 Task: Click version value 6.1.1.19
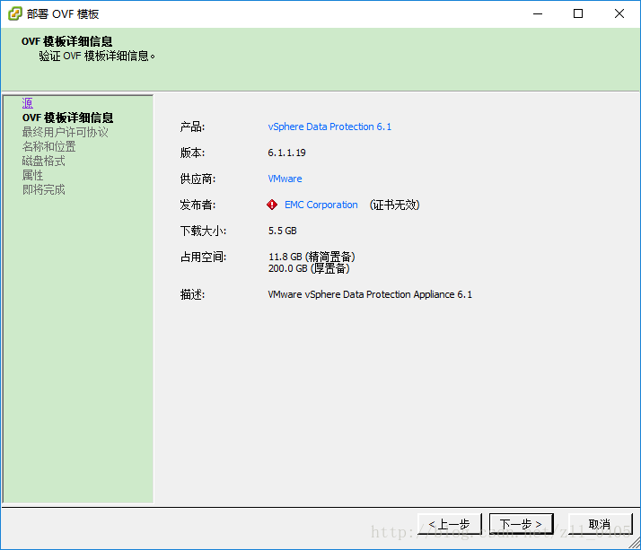pos(286,153)
